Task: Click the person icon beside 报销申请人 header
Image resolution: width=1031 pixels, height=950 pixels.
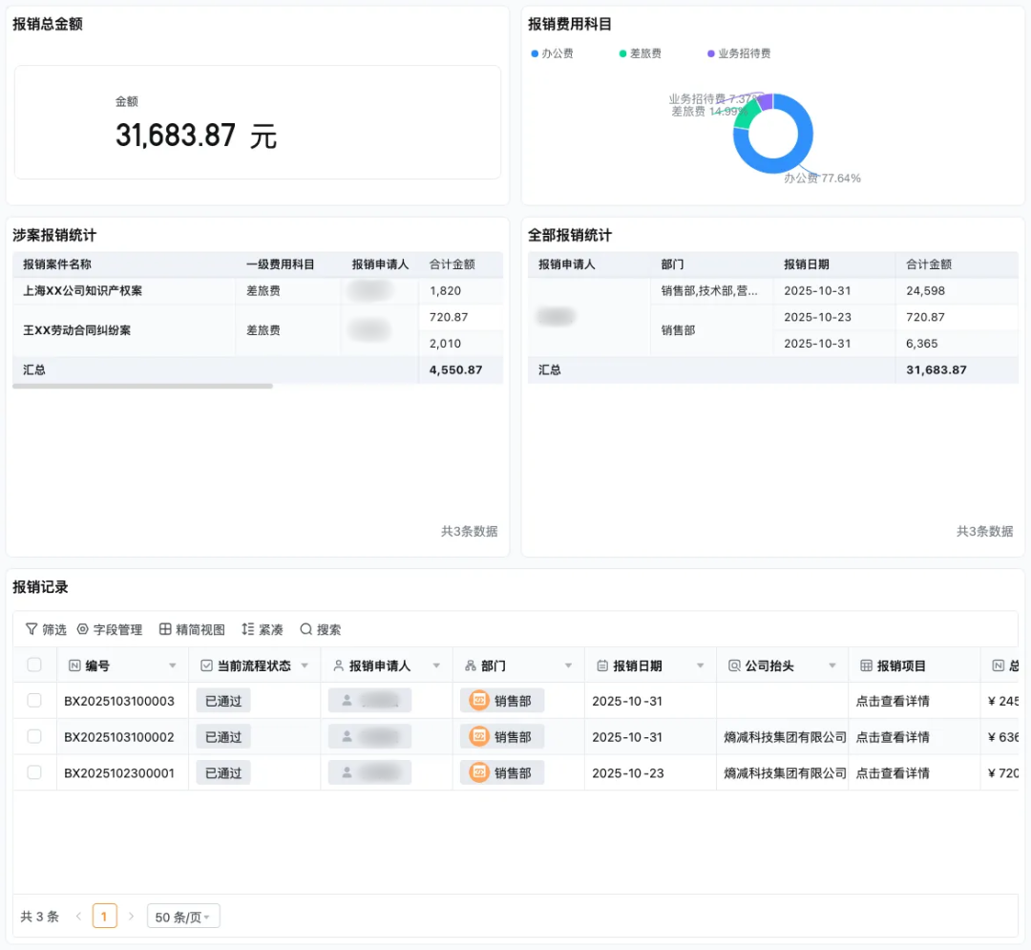Action: 339,665
